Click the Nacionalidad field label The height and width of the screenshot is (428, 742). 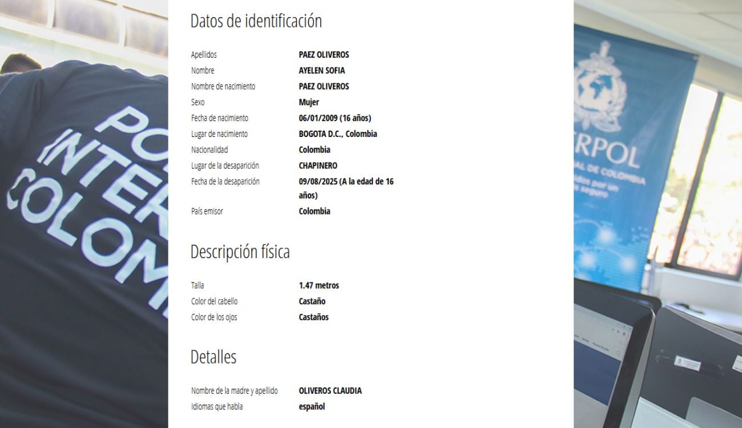coord(209,150)
